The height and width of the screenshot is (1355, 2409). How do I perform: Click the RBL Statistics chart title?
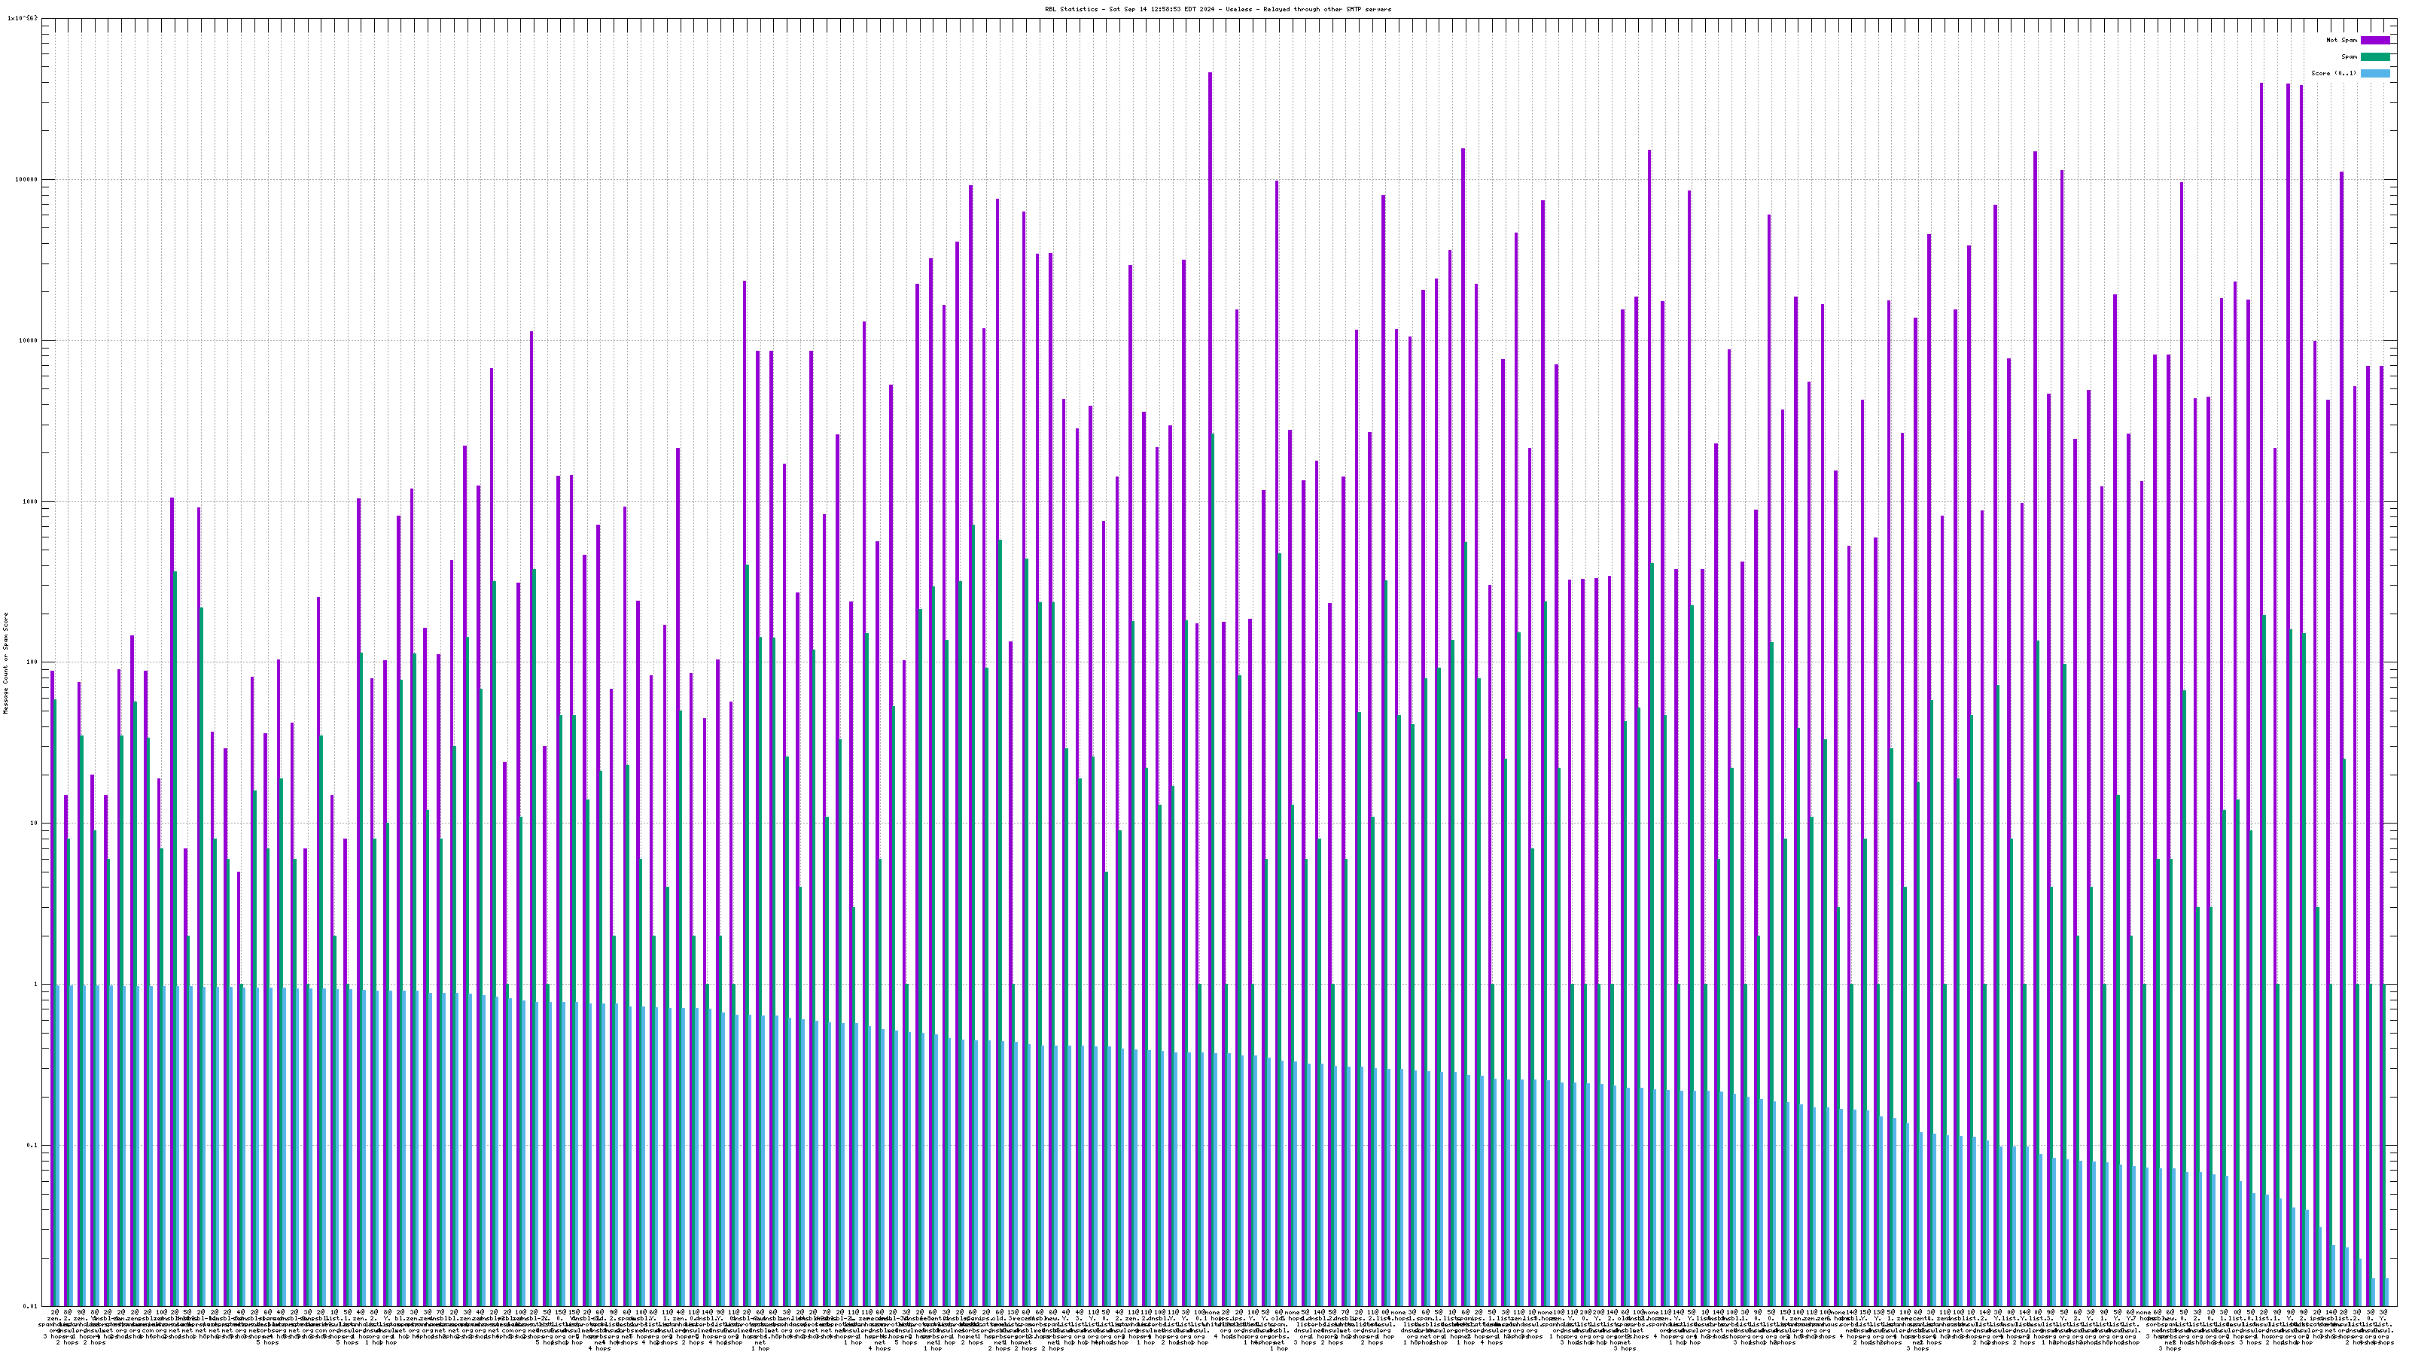point(1217,9)
